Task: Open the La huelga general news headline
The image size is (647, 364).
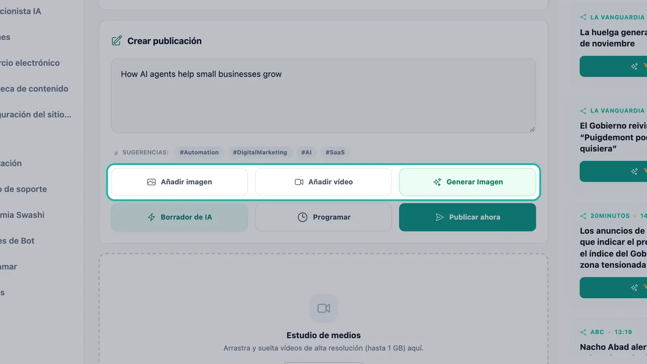Action: (x=613, y=38)
